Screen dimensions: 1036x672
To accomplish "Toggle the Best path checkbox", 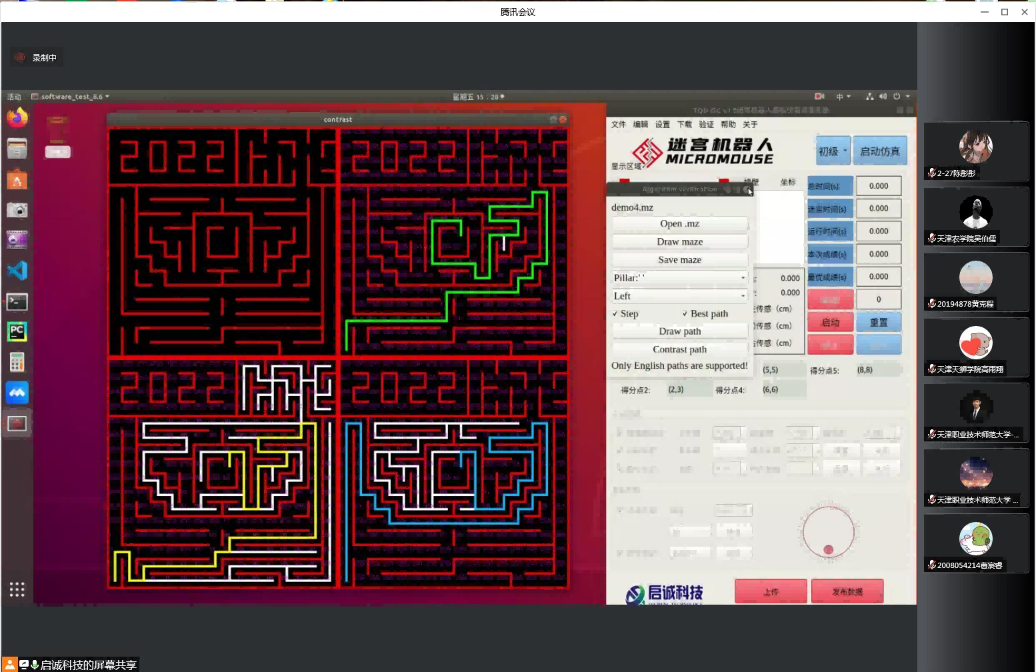I will pyautogui.click(x=685, y=314).
